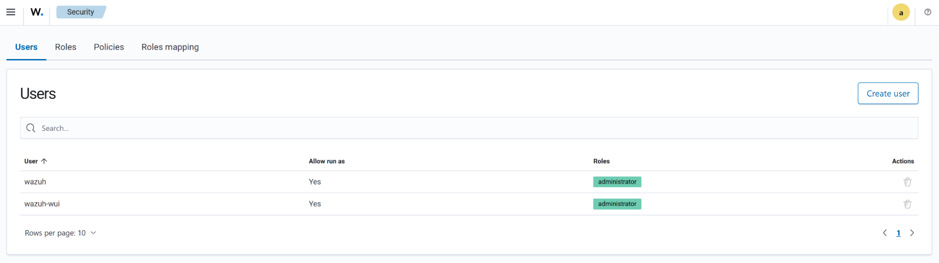Open the help icon in header
The height and width of the screenshot is (263, 939).
click(927, 12)
